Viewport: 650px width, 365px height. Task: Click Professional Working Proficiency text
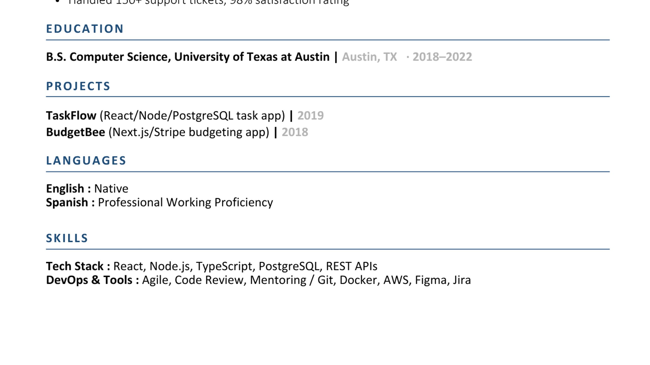185,203
